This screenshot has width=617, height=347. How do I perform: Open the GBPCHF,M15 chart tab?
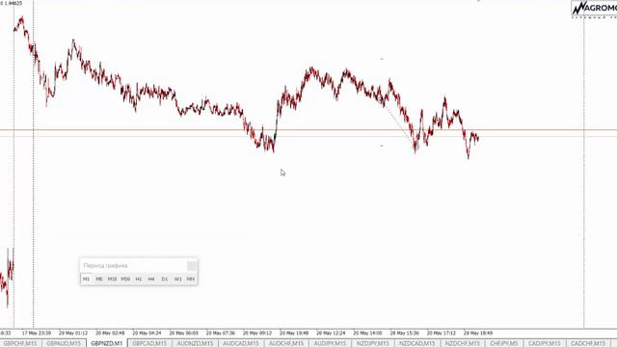(x=19, y=343)
